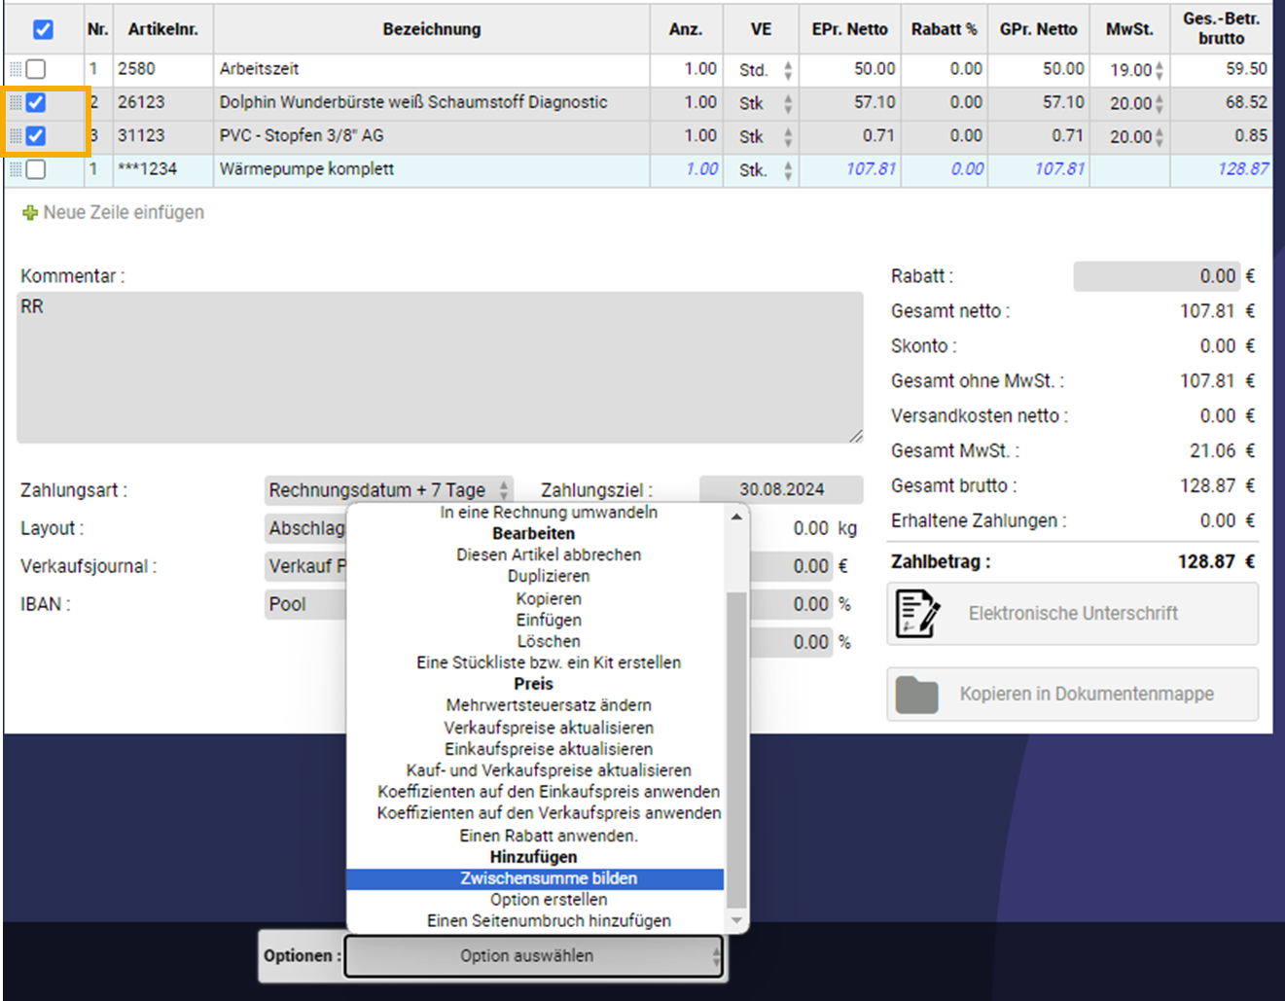Select Zwischensumme bilden from options list
Screen dimensions: 1285x1001
click(x=549, y=878)
